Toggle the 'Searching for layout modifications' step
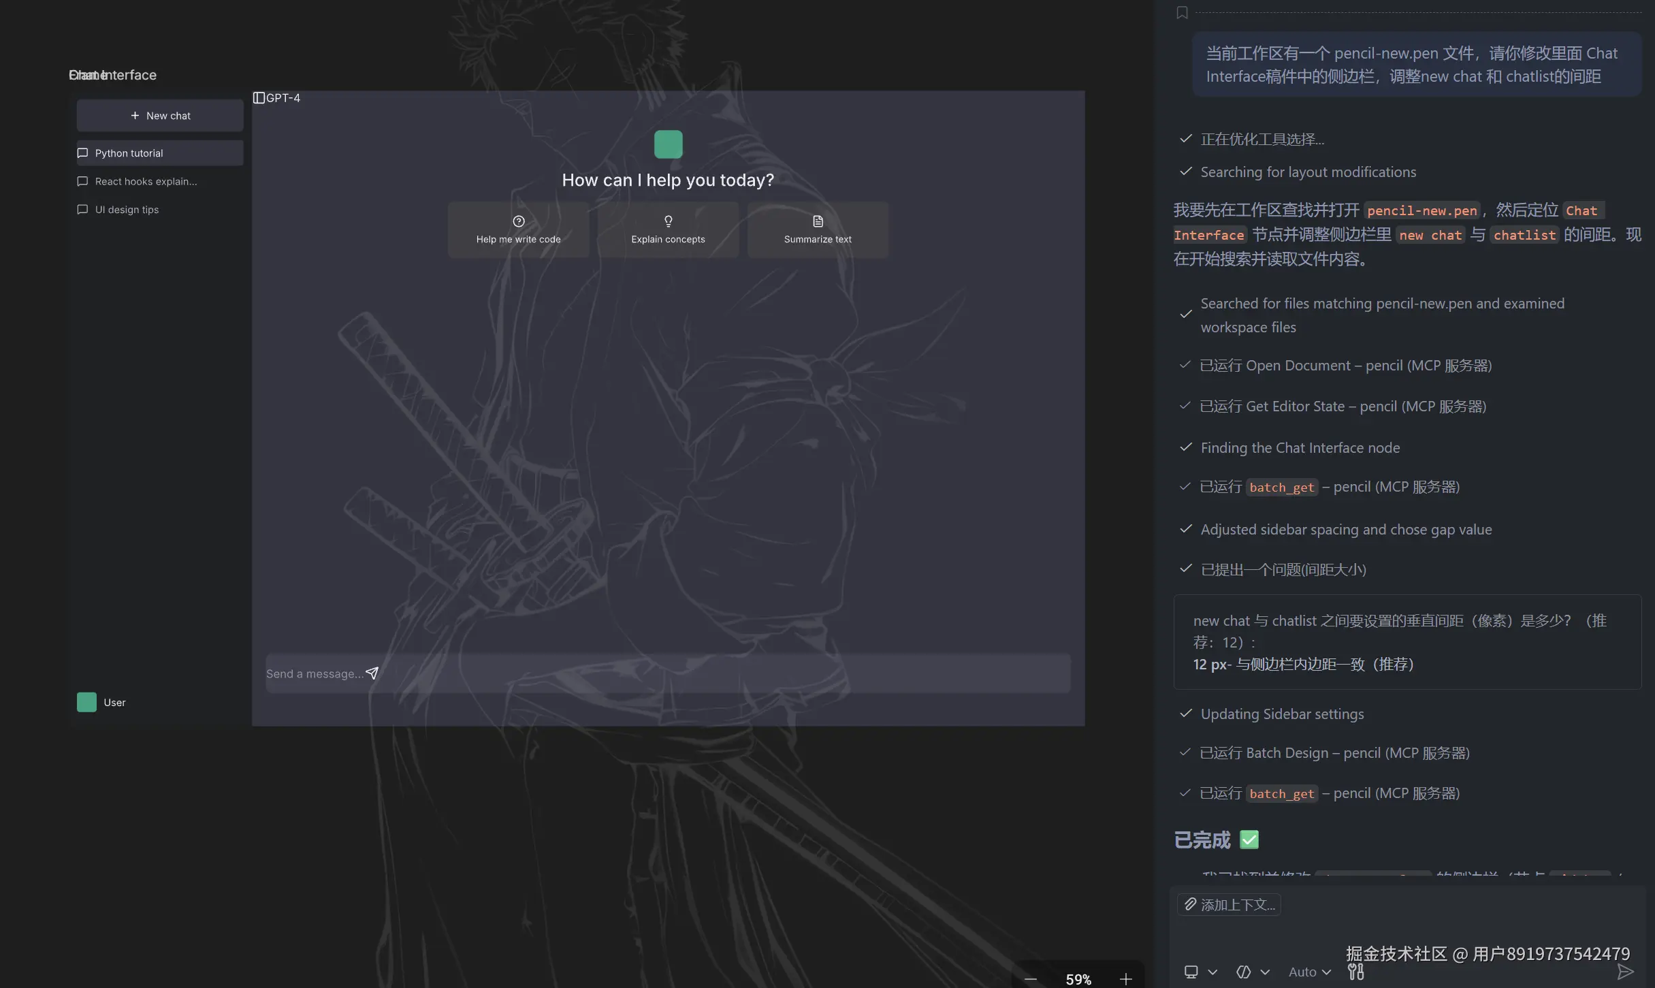Viewport: 1655px width, 988px height. (1307, 172)
